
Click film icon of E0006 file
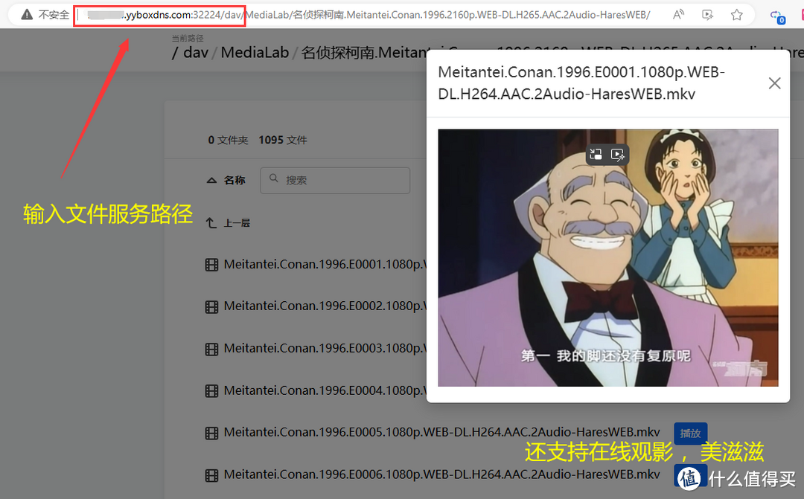pos(211,475)
